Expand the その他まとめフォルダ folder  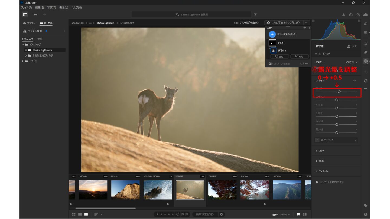[x=26, y=55]
